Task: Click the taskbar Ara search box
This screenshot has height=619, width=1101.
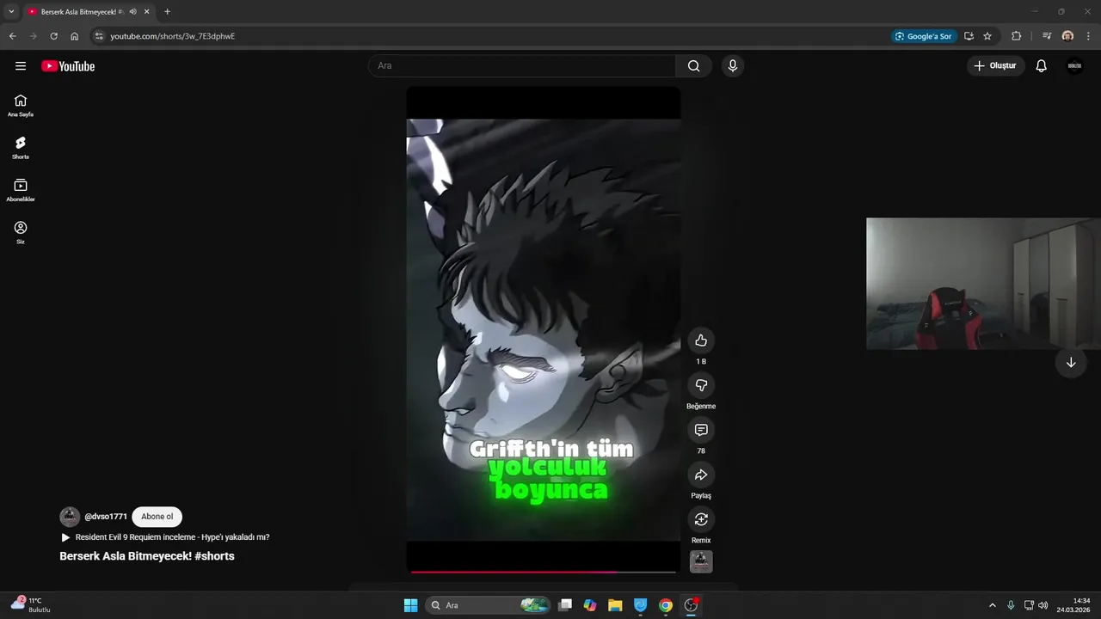Action: tap(489, 605)
